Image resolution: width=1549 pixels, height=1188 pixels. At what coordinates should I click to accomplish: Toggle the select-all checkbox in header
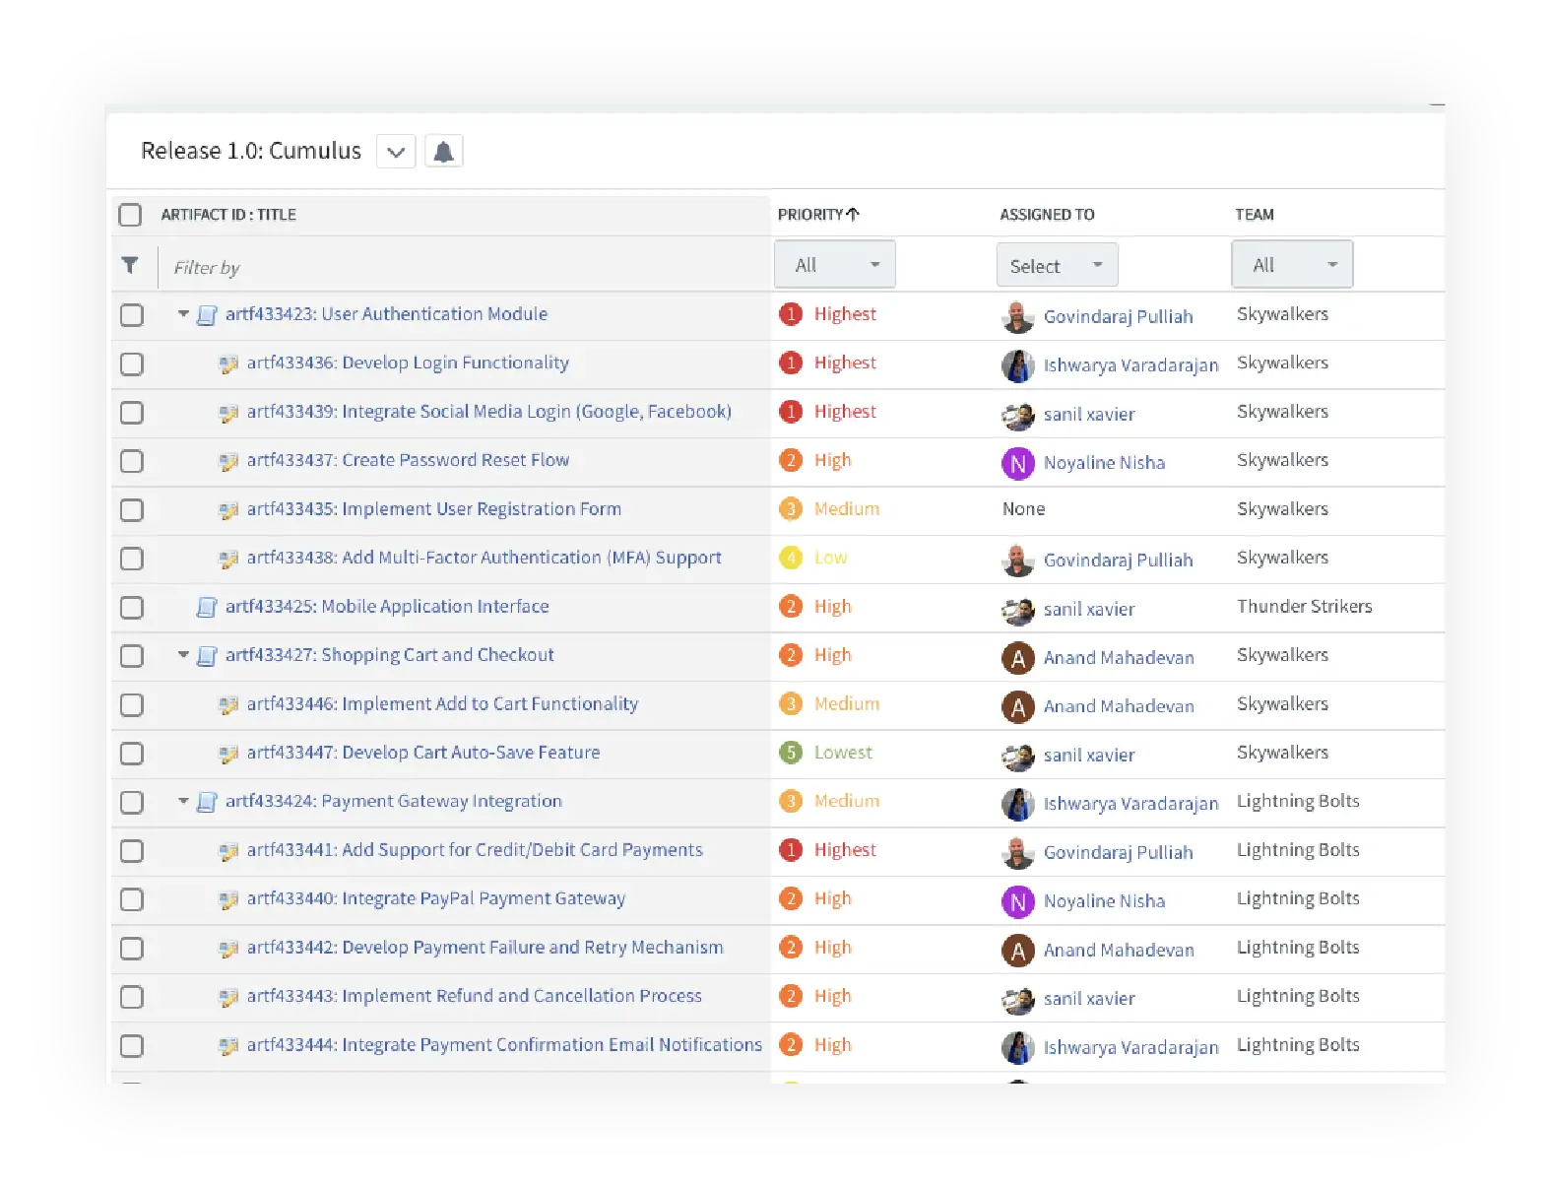pos(130,215)
